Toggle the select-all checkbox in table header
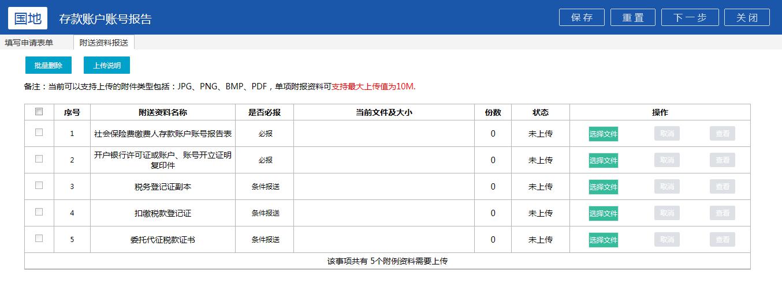Screen dimensions: 782x306 click(39, 112)
